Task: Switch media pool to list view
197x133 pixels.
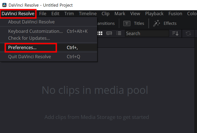Action: (x=119, y=33)
